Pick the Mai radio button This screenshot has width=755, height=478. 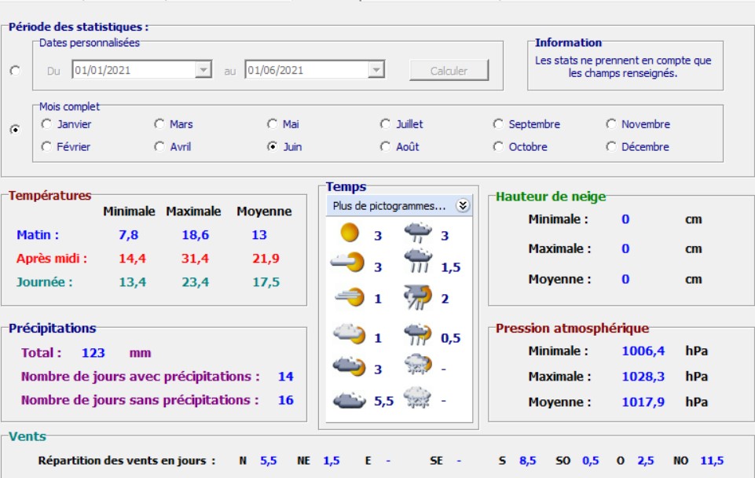pos(272,124)
